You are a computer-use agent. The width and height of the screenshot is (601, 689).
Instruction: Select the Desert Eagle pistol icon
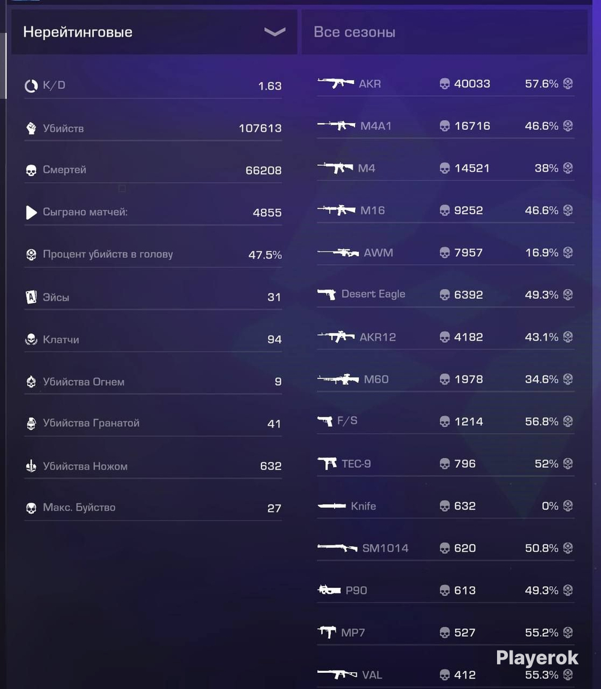coord(326,295)
